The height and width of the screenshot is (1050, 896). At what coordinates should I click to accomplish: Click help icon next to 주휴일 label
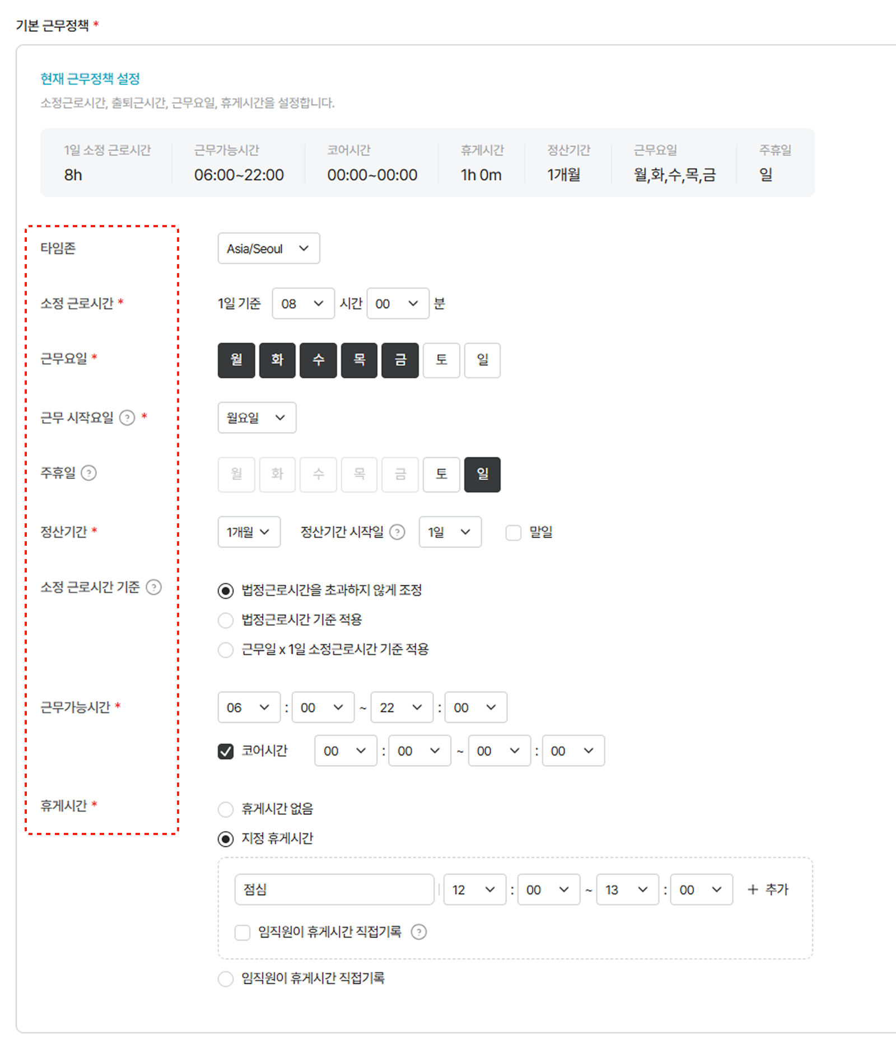coord(88,473)
